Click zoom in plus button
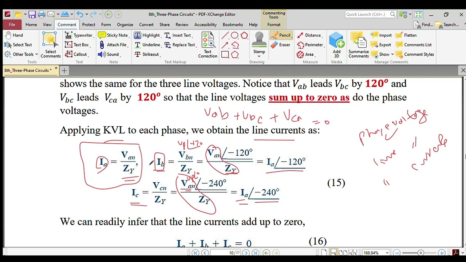 [442, 253]
